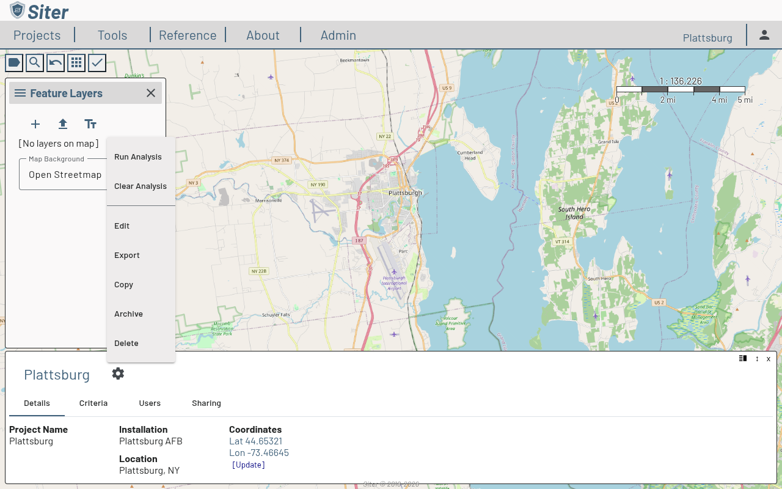
Task: Choose Run Analysis from the menu
Action: 138,157
